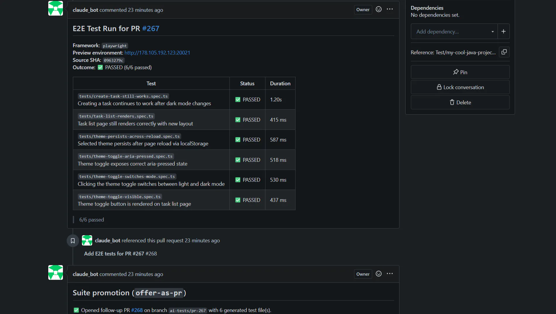Delete this pull request

pyautogui.click(x=460, y=103)
